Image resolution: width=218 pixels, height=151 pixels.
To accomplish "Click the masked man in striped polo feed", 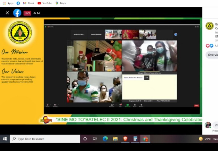I will pos(94,87).
